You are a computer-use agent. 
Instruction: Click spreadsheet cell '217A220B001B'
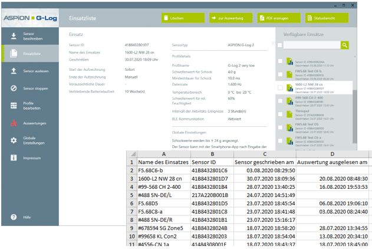[212, 195]
